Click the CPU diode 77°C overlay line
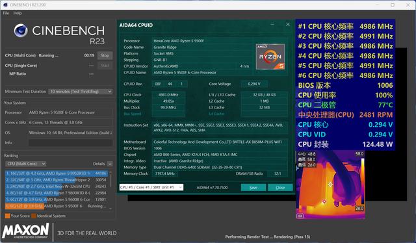The width and height of the screenshot is (416, 243). (345, 105)
